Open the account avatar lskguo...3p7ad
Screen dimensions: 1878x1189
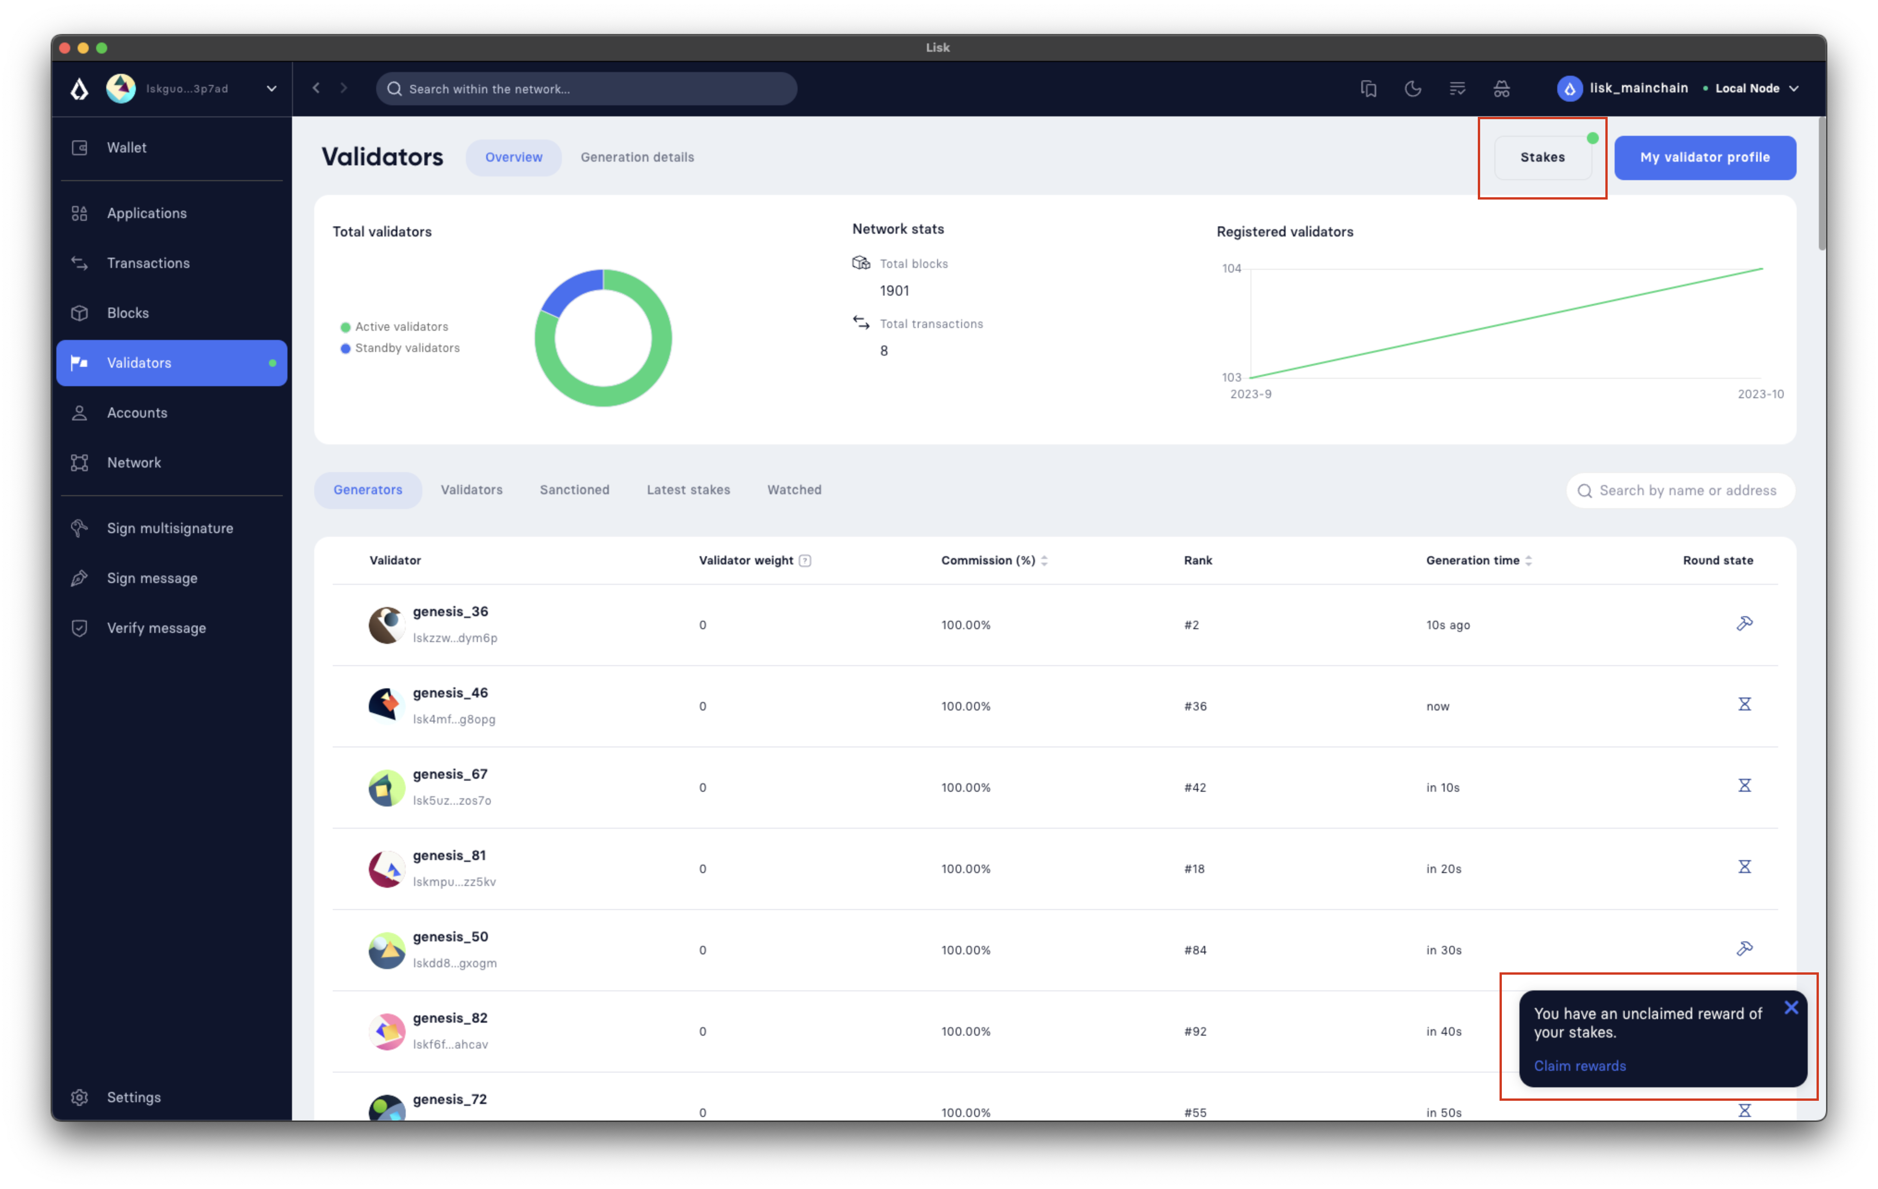121,89
